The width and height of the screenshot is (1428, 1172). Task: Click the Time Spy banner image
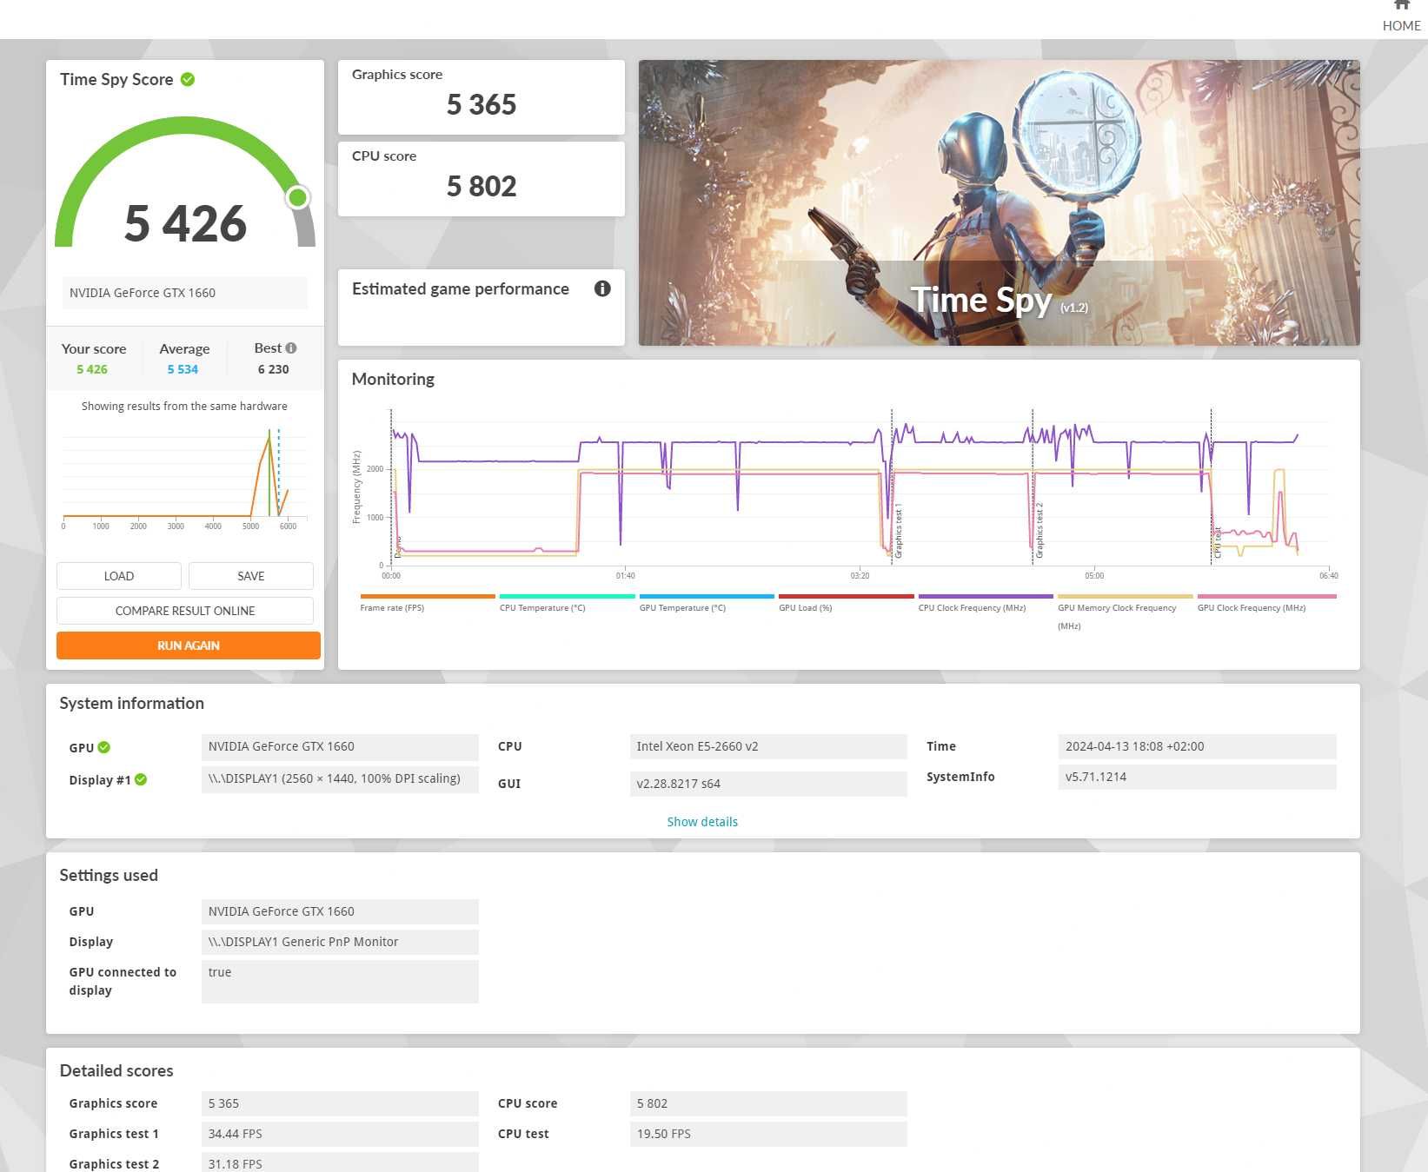(x=999, y=202)
